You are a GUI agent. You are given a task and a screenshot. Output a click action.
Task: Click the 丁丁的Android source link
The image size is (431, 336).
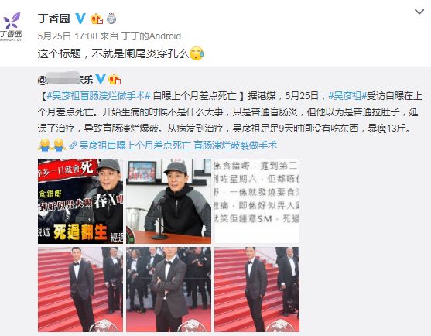(151, 36)
